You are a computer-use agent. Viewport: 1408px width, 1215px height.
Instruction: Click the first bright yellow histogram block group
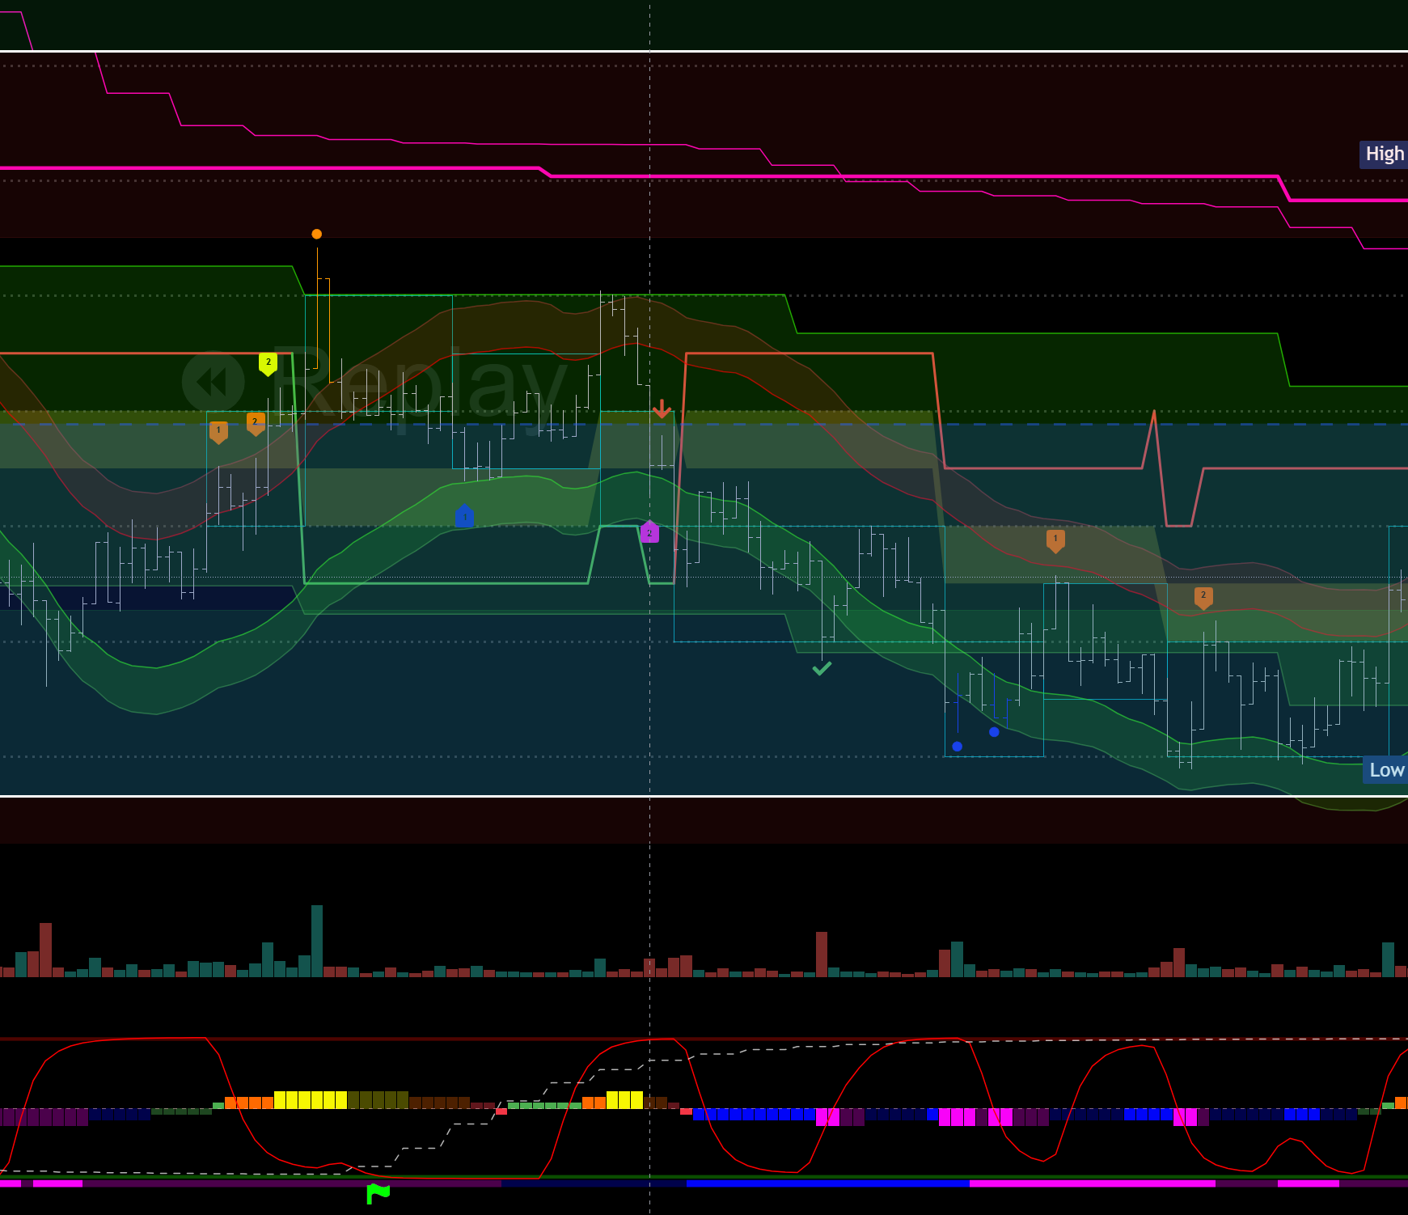[311, 1099]
